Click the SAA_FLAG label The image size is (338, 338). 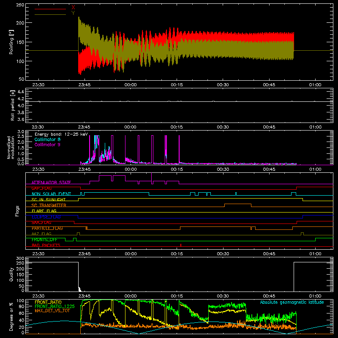pyautogui.click(x=41, y=223)
